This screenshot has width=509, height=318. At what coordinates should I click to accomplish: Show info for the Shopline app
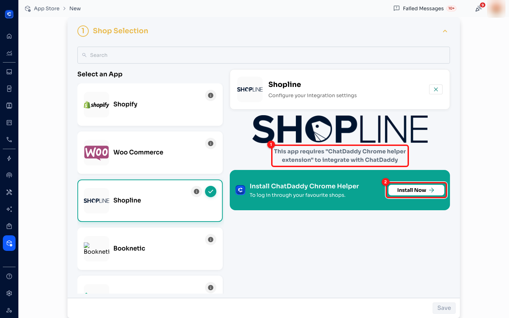tap(197, 192)
